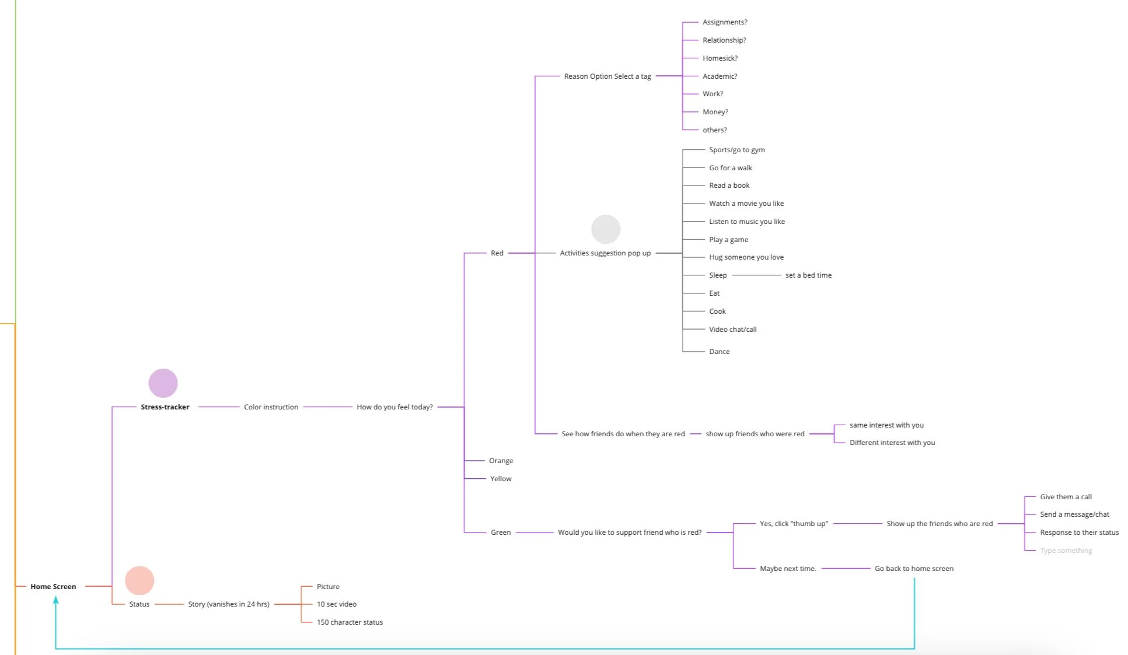Image resolution: width=1128 pixels, height=655 pixels.
Task: Select the Home Screen root node
Action: point(53,586)
